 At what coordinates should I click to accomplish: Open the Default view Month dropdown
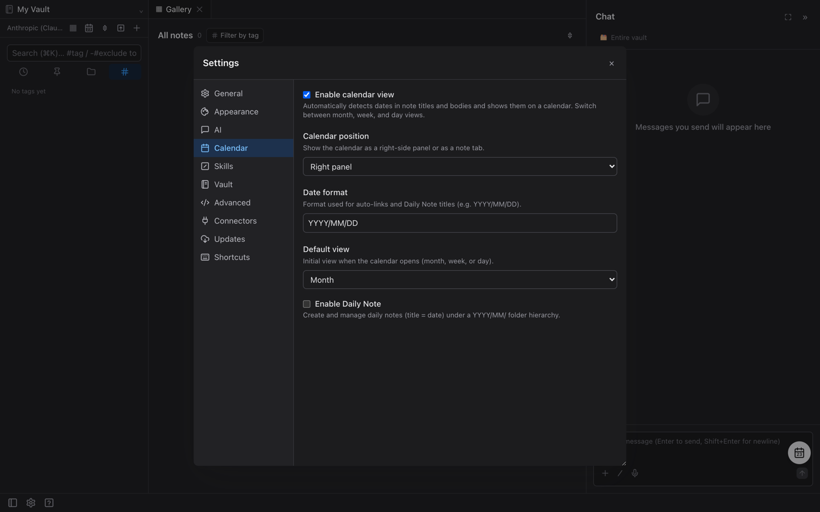click(x=460, y=279)
